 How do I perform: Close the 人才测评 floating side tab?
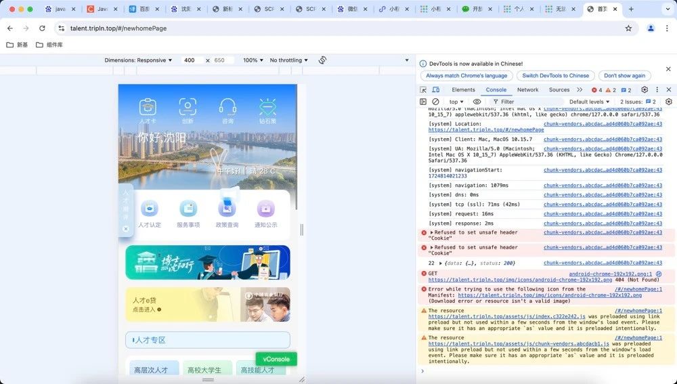pyautogui.click(x=126, y=229)
